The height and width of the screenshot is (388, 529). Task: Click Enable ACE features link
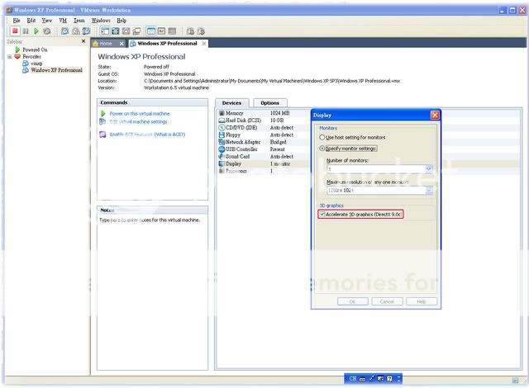[x=131, y=135]
